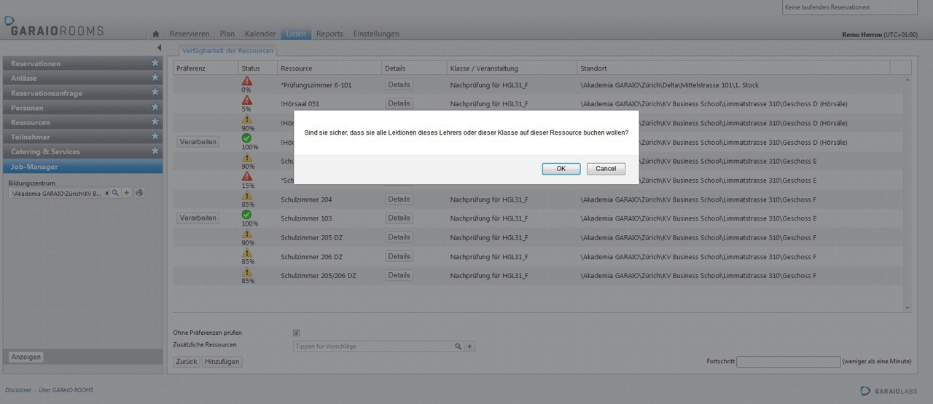Click the search icon in Bildungszentrum field
933x404 pixels.
click(x=115, y=193)
